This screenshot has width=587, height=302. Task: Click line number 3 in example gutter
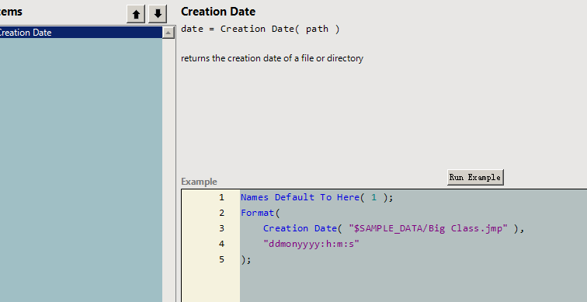(221, 228)
